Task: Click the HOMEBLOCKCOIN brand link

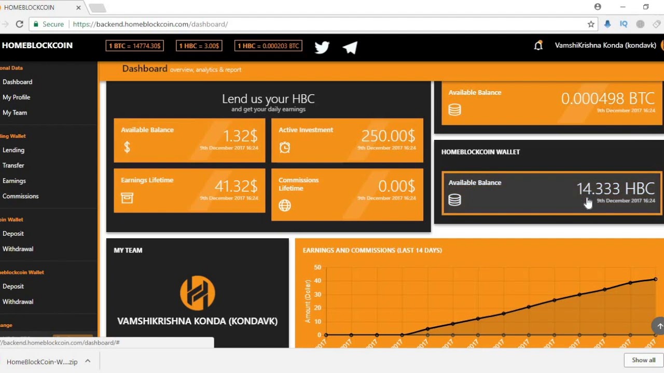Action: coord(37,46)
